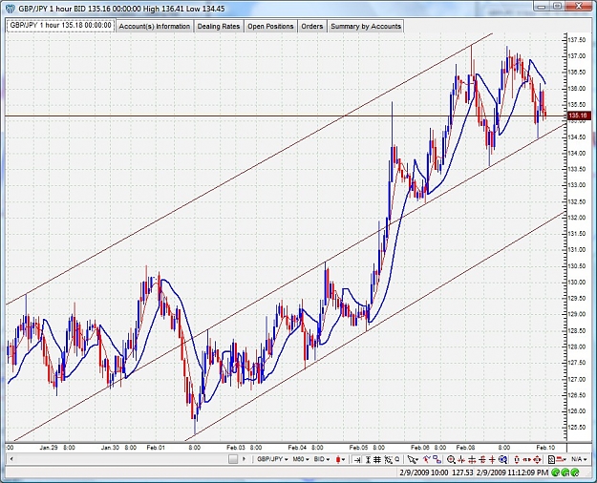Click the horizontal expand arrows icon

472,460
